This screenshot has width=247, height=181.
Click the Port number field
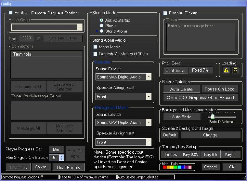[27, 38]
